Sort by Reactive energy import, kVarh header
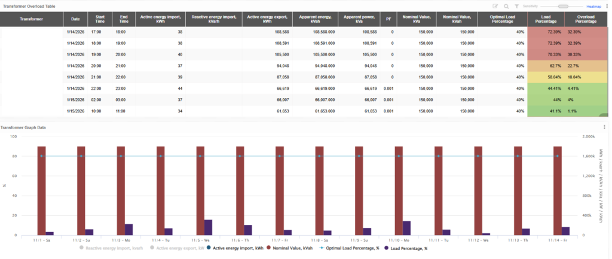This screenshot has height=259, width=612. (x=214, y=19)
